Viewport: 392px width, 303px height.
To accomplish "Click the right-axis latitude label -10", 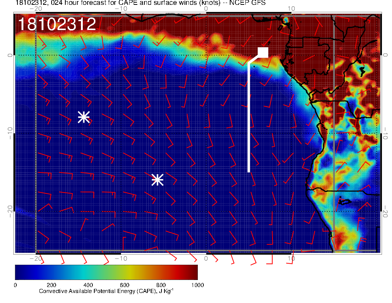I will 385,133.
